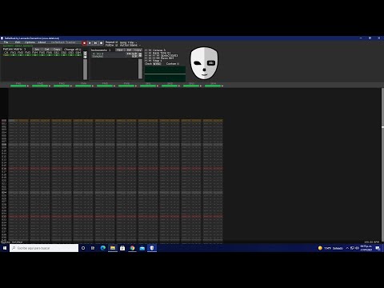Toggle the Repeat checkbox

coord(117,42)
